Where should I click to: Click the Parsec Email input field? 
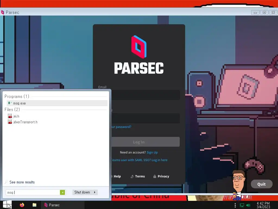146,95
